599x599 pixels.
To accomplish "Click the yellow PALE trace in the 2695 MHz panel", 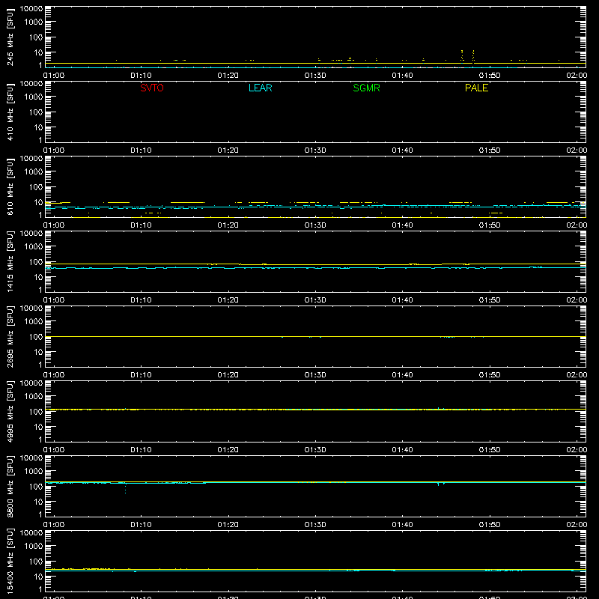I will click(315, 336).
